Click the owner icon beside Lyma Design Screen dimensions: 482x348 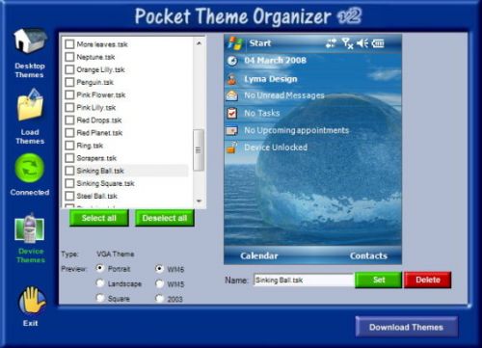point(232,79)
